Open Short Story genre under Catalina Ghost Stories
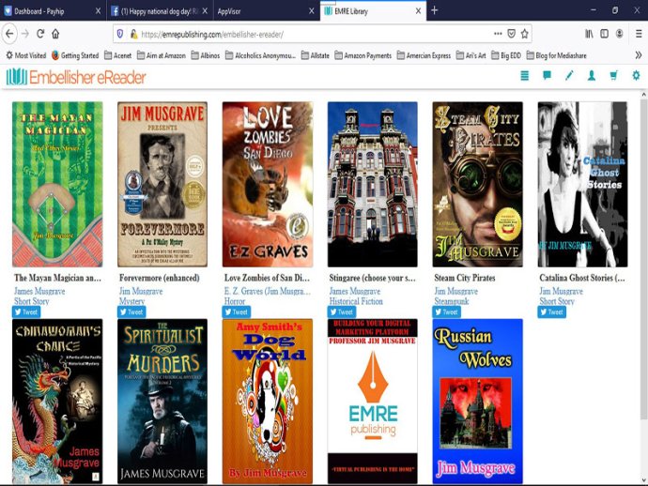Viewport: 648px width, 486px height. click(557, 301)
